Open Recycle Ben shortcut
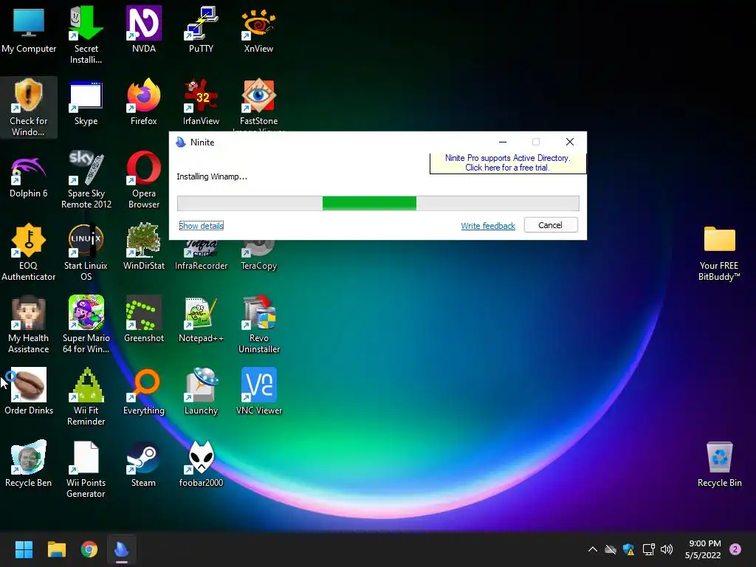The image size is (756, 567). (x=29, y=464)
